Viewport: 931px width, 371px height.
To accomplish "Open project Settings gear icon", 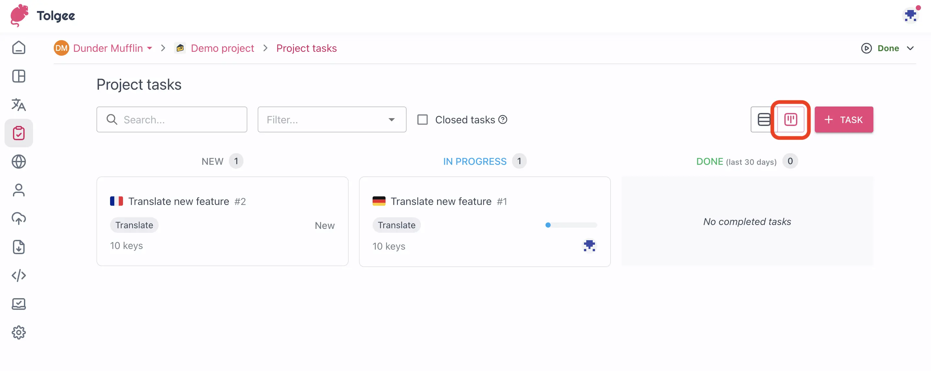I will 18,332.
